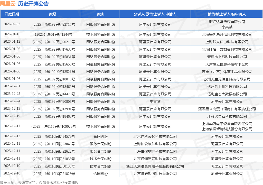Click defendant 上海华冠电子设备有限责任公司
Image resolution: width=263 pixels, height=185 pixels.
tap(227, 124)
